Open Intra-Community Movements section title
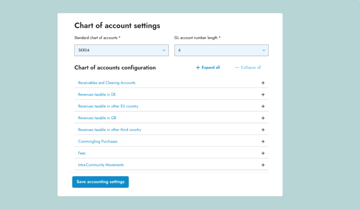This screenshot has width=360, height=210. 101,165
